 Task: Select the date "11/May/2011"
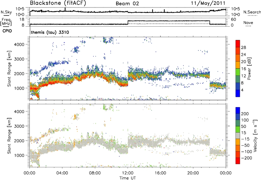pyautogui.click(x=208, y=3)
